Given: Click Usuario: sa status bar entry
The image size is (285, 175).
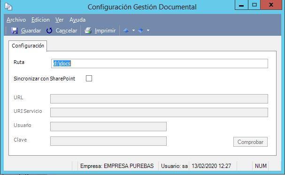Looking at the screenshot, I should [x=174, y=166].
